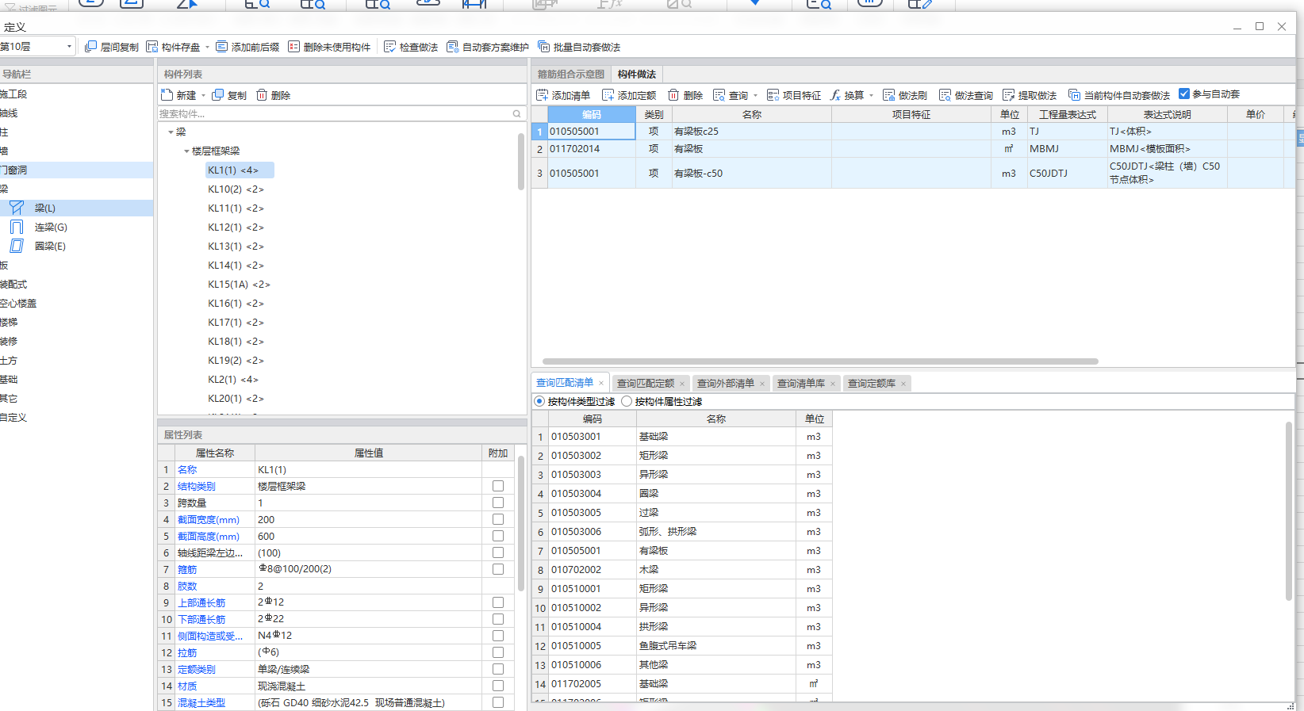Viewport: 1304px width, 711px height.
Task: Click the 编码 column header in 构件做法
Action: [592, 114]
